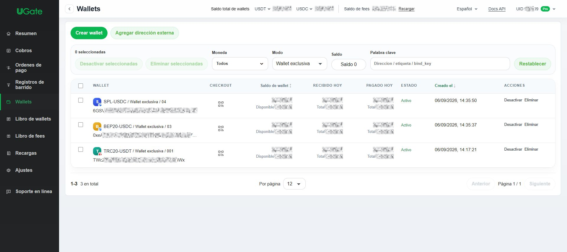Open the Wallets sidebar section
The height and width of the screenshot is (252, 567).
click(30, 102)
